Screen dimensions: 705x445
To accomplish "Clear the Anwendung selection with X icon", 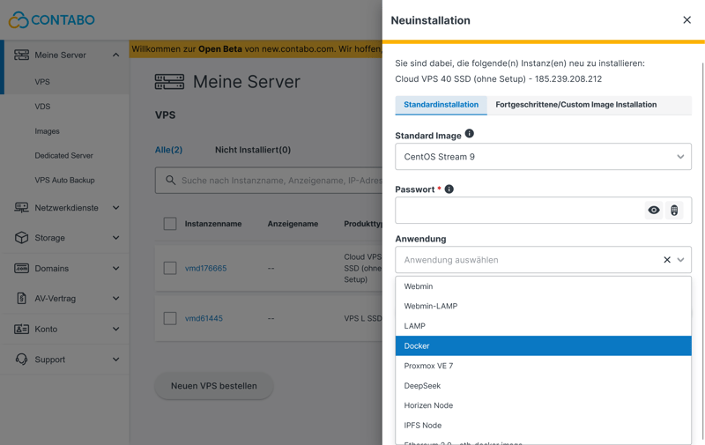I will point(666,260).
